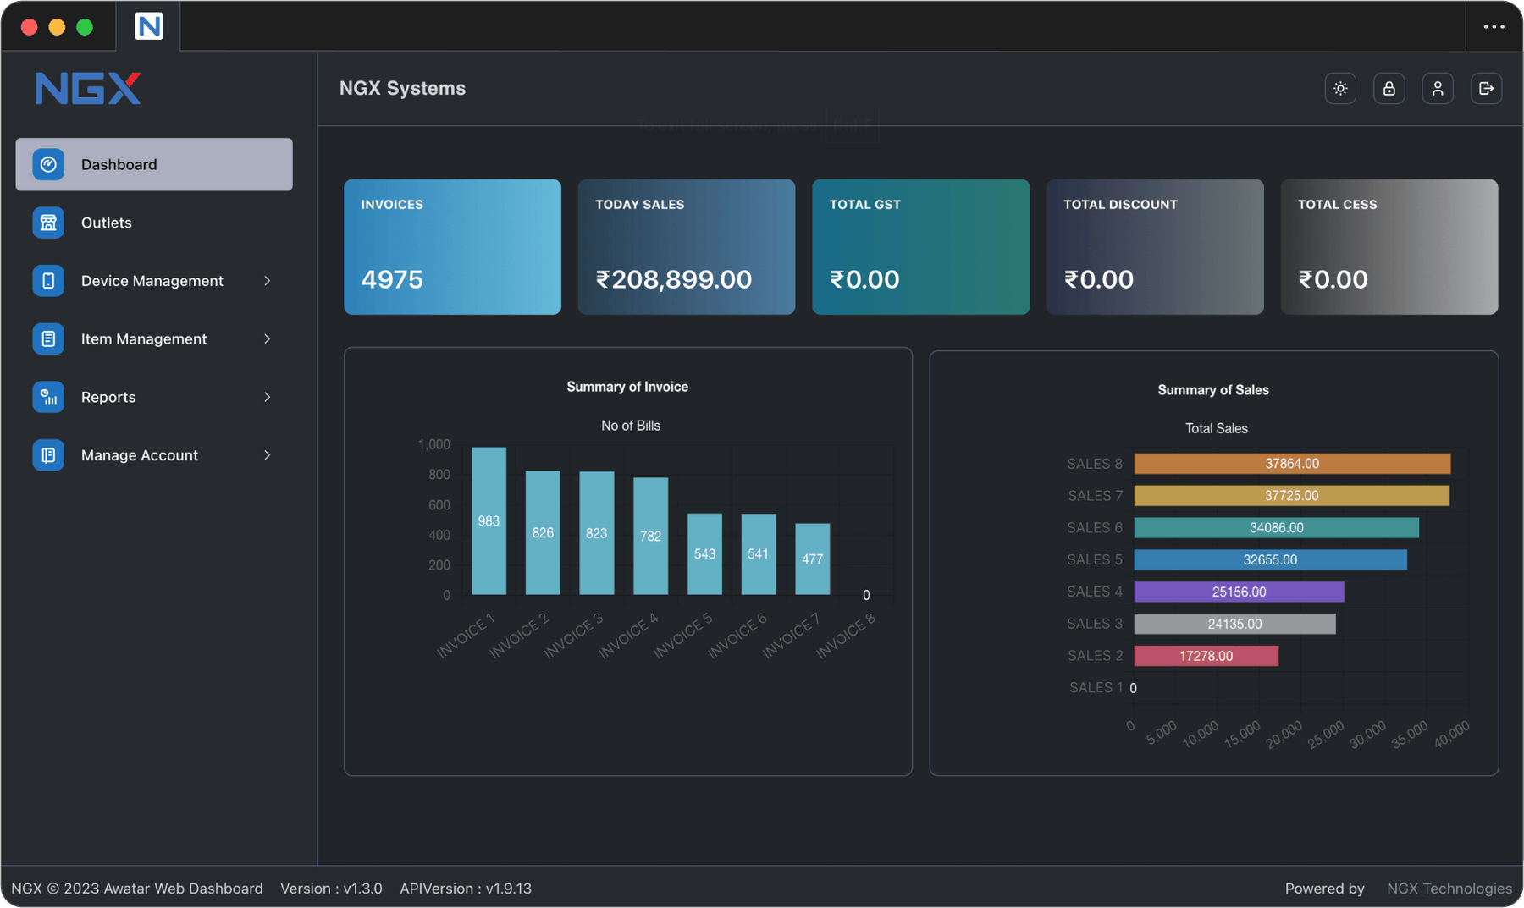Toggle light/dark theme with sun icon
This screenshot has width=1524, height=908.
pyautogui.click(x=1340, y=89)
